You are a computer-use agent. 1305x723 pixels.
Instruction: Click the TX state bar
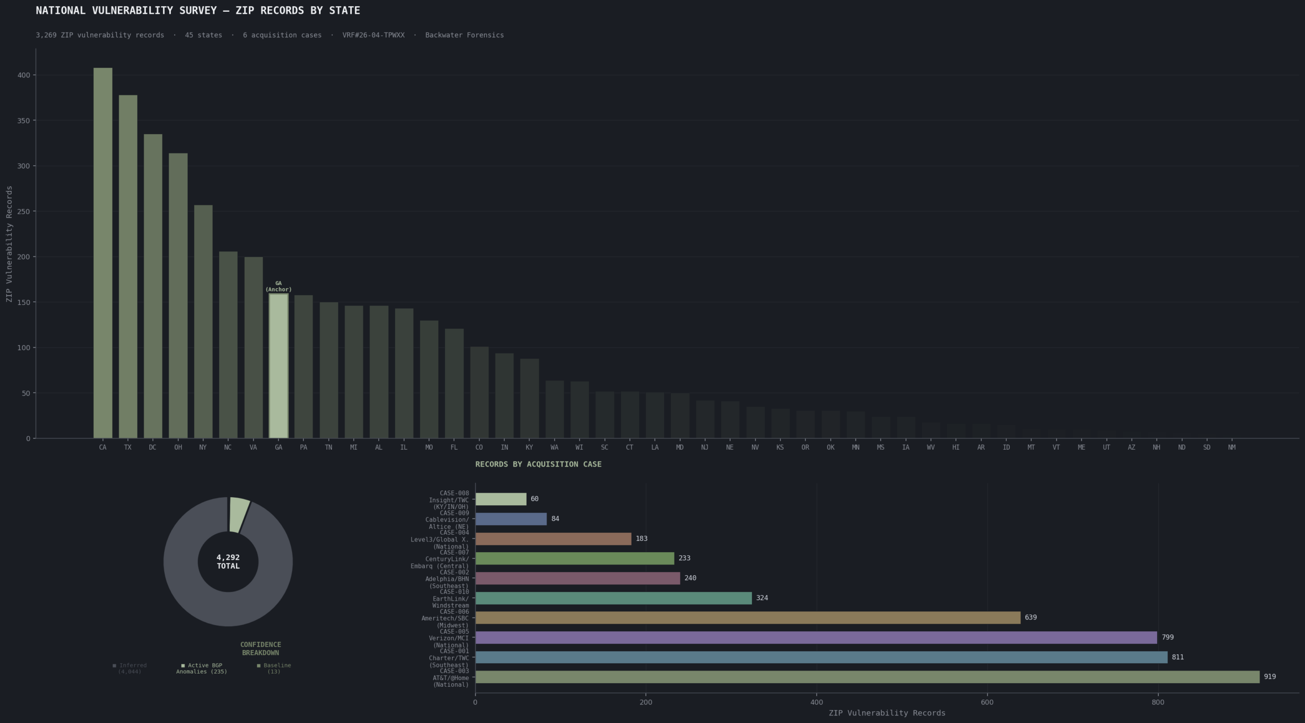[x=128, y=267]
